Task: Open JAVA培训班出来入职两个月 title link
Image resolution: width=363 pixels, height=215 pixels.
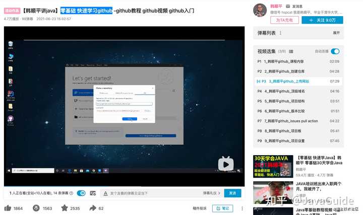Action: pyautogui.click(x=319, y=186)
